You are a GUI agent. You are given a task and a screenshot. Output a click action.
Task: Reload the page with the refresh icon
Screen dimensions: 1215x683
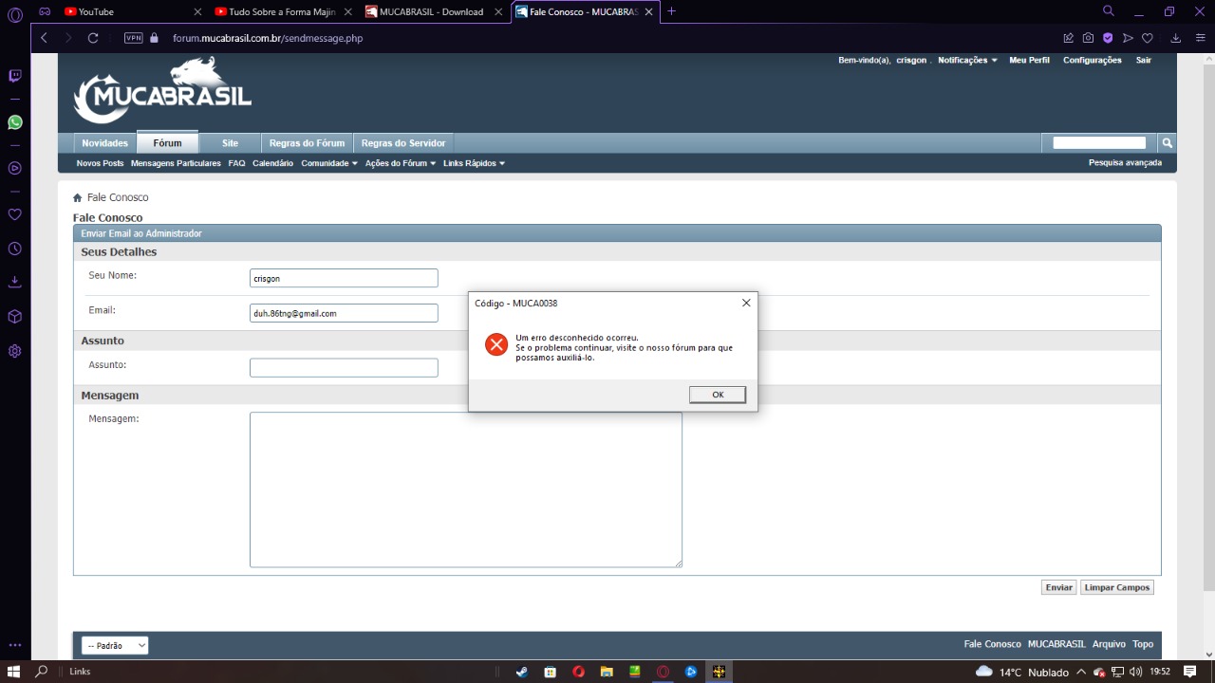click(93, 38)
